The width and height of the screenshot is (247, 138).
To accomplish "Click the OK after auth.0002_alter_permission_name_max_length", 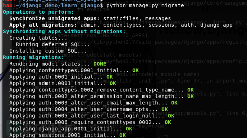I will (x=191, y=96).
